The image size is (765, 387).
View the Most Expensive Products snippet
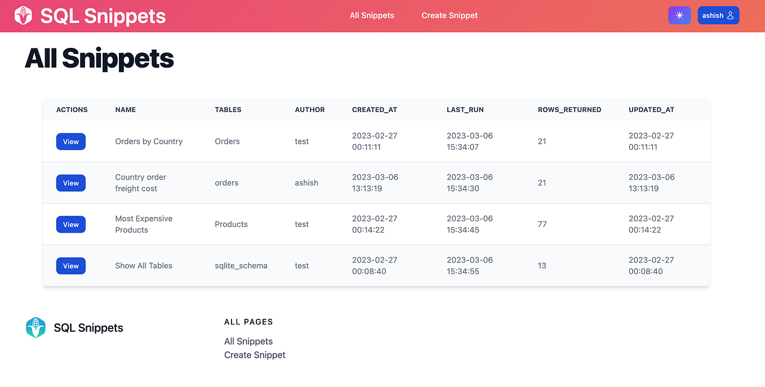click(x=70, y=224)
